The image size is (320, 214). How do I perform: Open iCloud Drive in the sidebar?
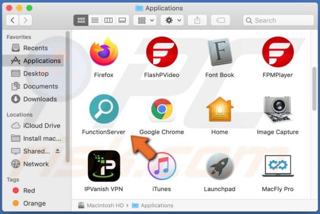pyautogui.click(x=34, y=126)
